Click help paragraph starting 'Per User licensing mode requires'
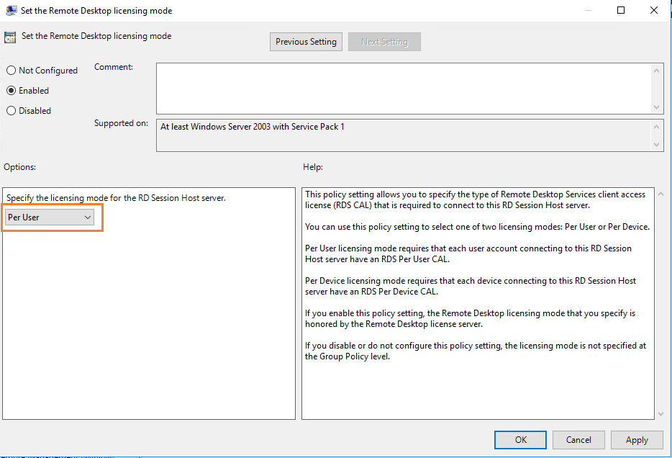Image resolution: width=672 pixels, height=458 pixels. click(x=468, y=253)
